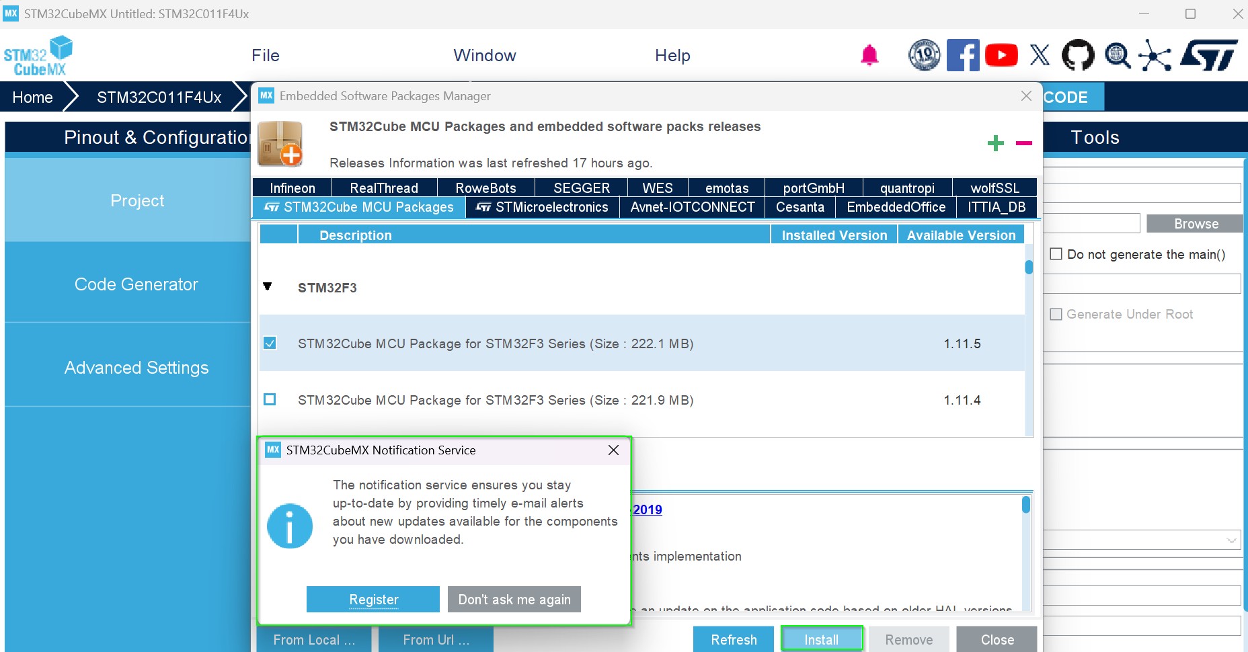Select the STM32C011F4Ux breadcrumb

(x=159, y=97)
